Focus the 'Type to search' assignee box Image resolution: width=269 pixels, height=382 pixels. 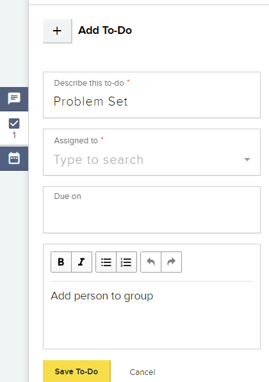click(146, 160)
